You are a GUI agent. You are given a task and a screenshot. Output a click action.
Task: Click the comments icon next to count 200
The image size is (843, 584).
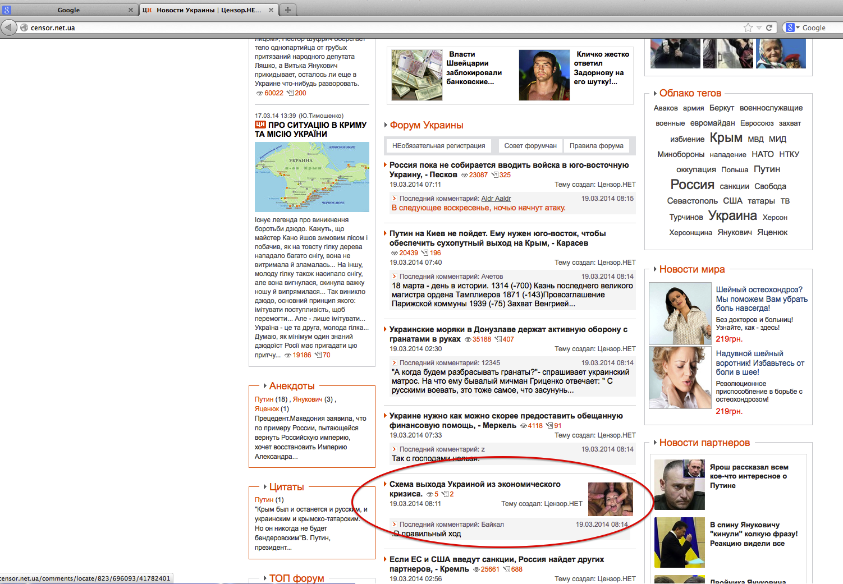click(290, 93)
